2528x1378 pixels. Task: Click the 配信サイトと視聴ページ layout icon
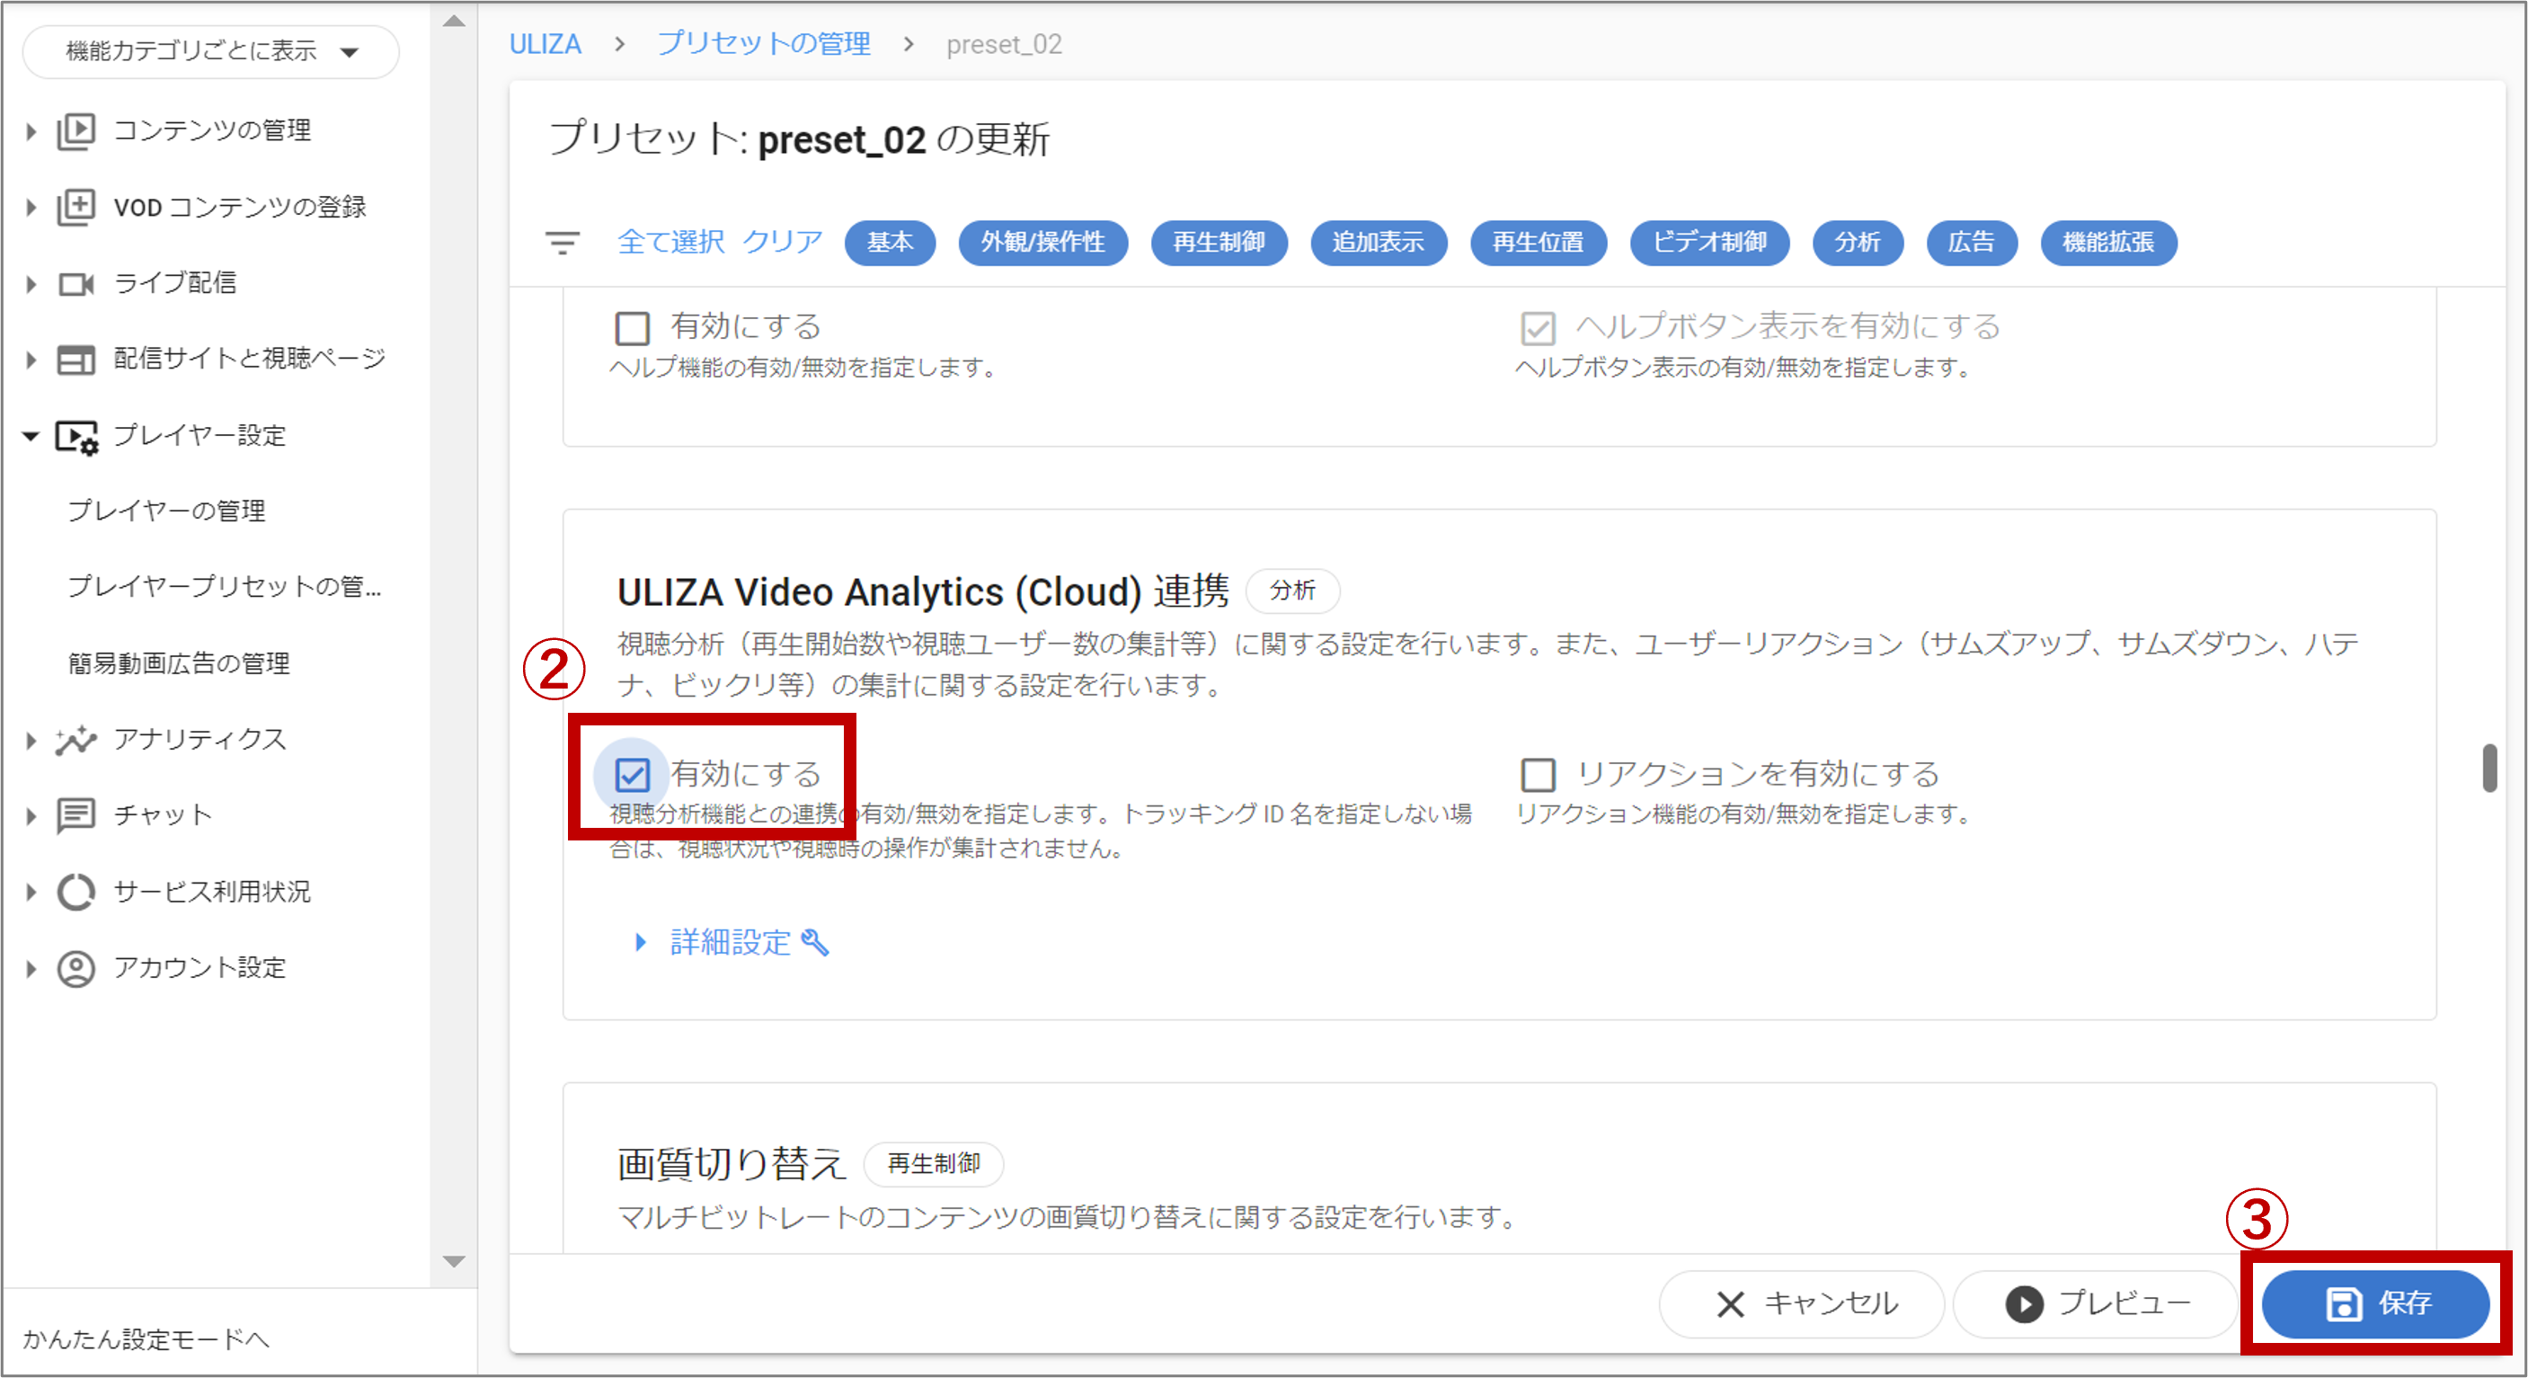coord(75,360)
